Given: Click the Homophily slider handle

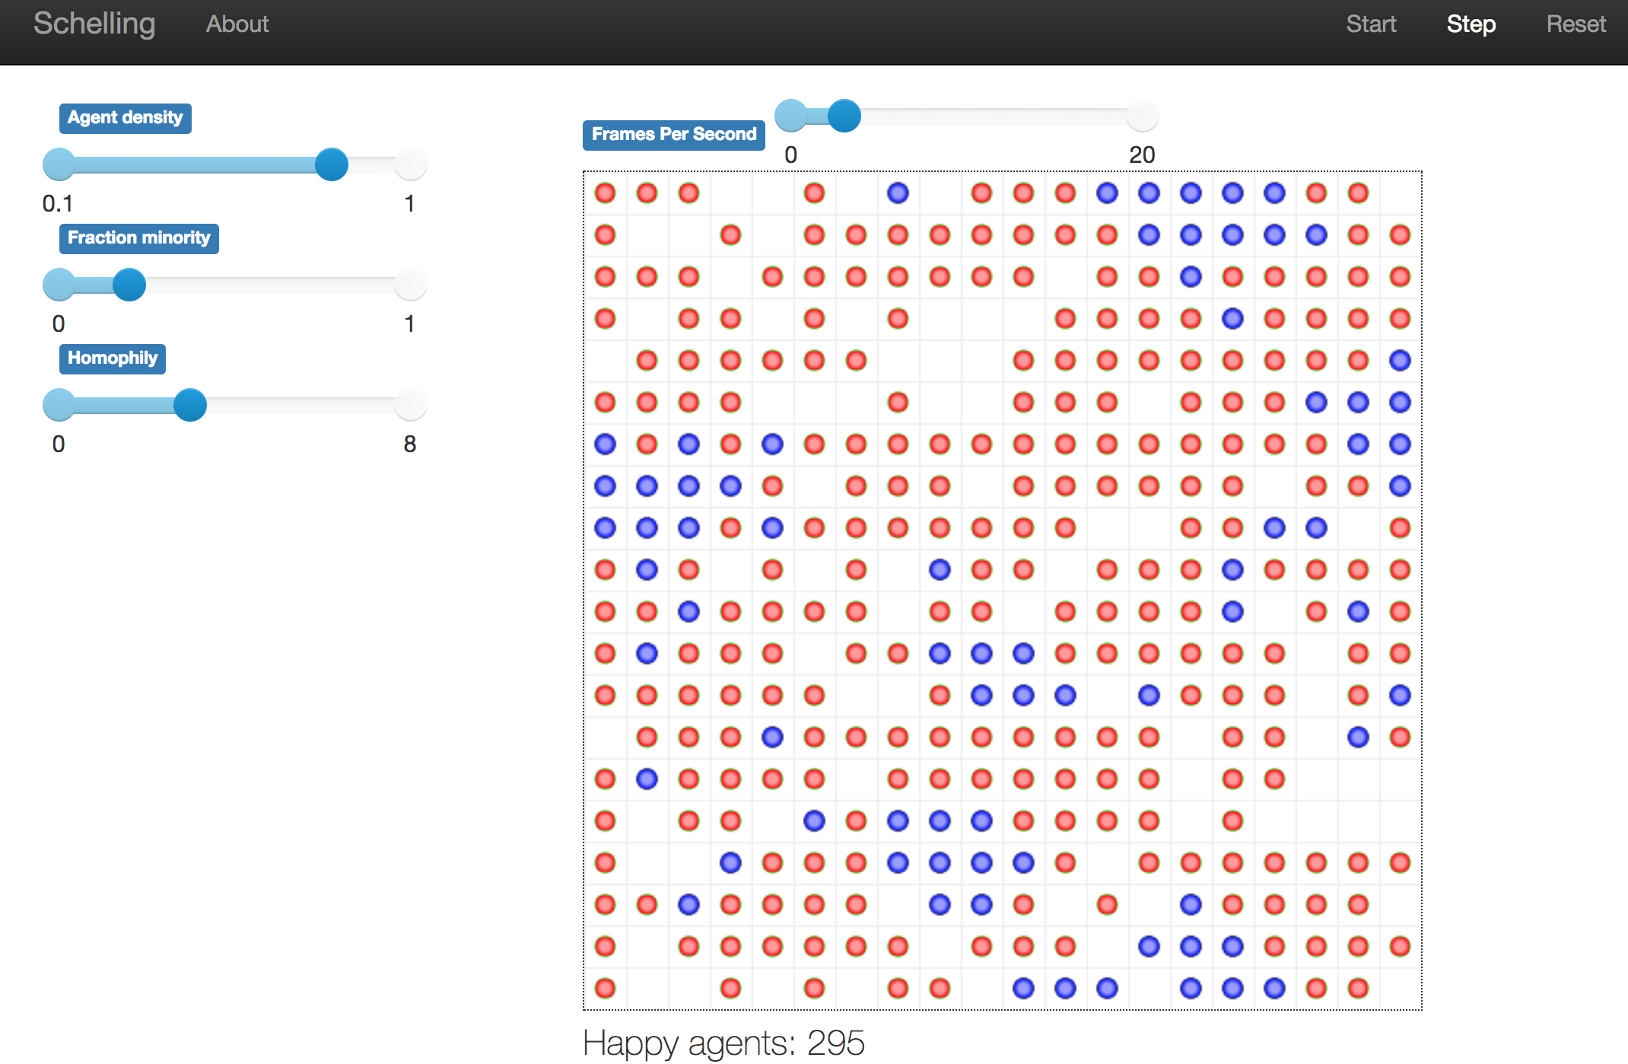Looking at the screenshot, I should point(189,405).
